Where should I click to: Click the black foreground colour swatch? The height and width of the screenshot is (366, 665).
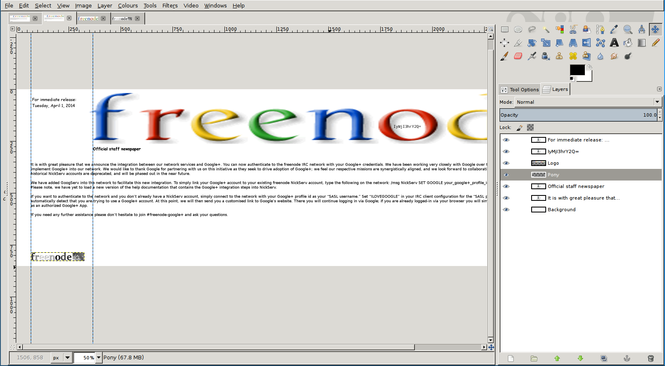577,70
